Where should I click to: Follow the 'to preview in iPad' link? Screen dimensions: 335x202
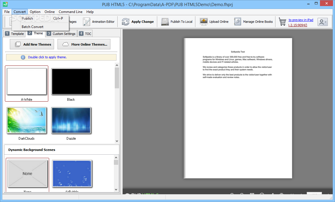[x=301, y=20]
